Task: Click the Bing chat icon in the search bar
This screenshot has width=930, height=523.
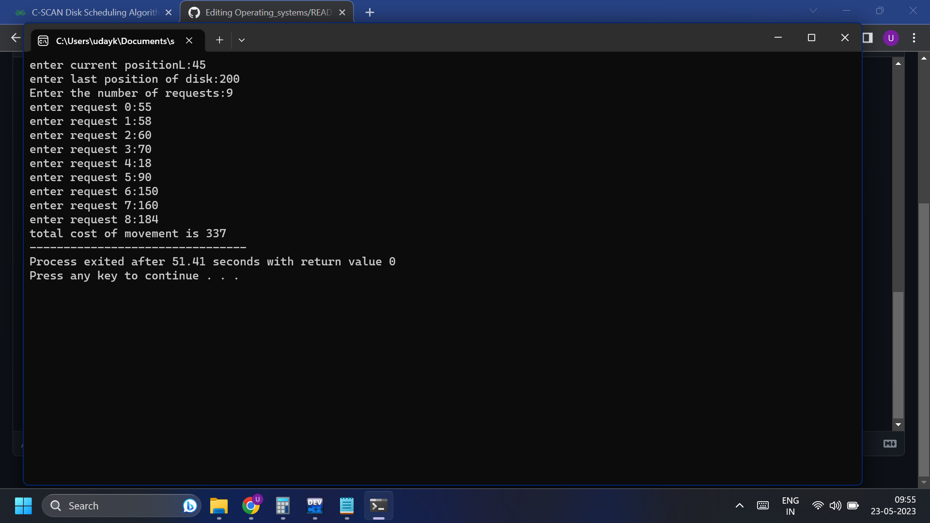Action: [x=189, y=505]
